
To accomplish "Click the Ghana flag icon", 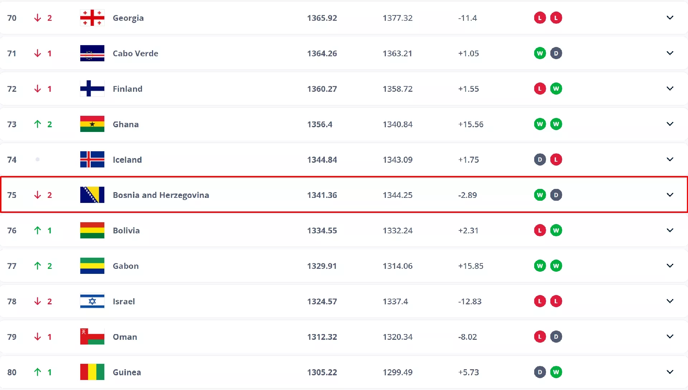I will coord(92,124).
